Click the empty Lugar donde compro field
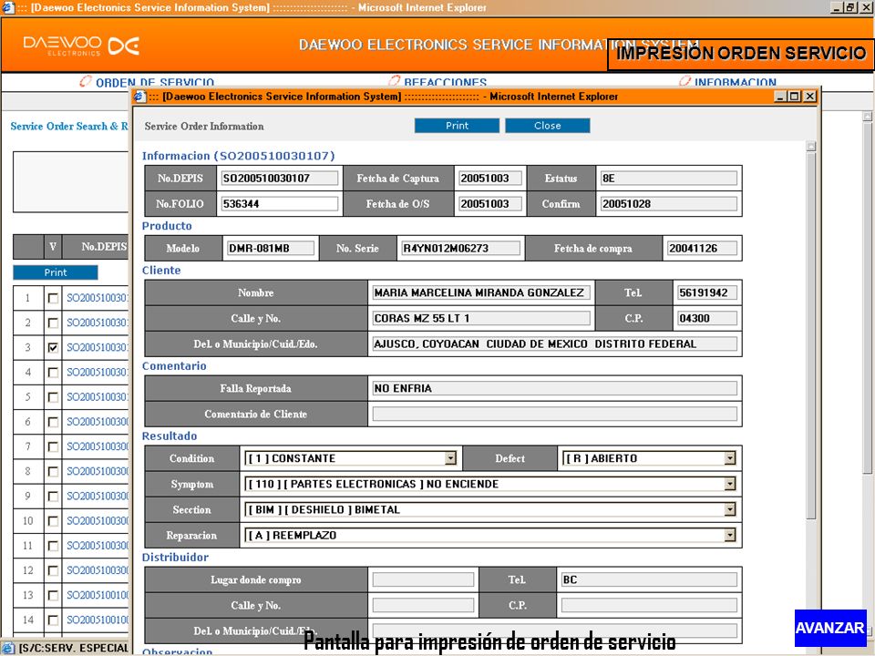Viewport: 875px width, 656px height. point(423,579)
